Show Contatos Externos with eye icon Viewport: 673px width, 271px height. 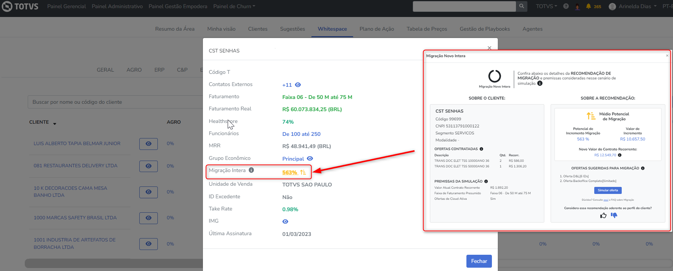pos(298,85)
